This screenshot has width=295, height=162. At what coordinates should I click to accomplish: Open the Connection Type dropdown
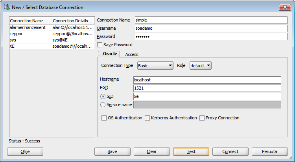click(155, 66)
